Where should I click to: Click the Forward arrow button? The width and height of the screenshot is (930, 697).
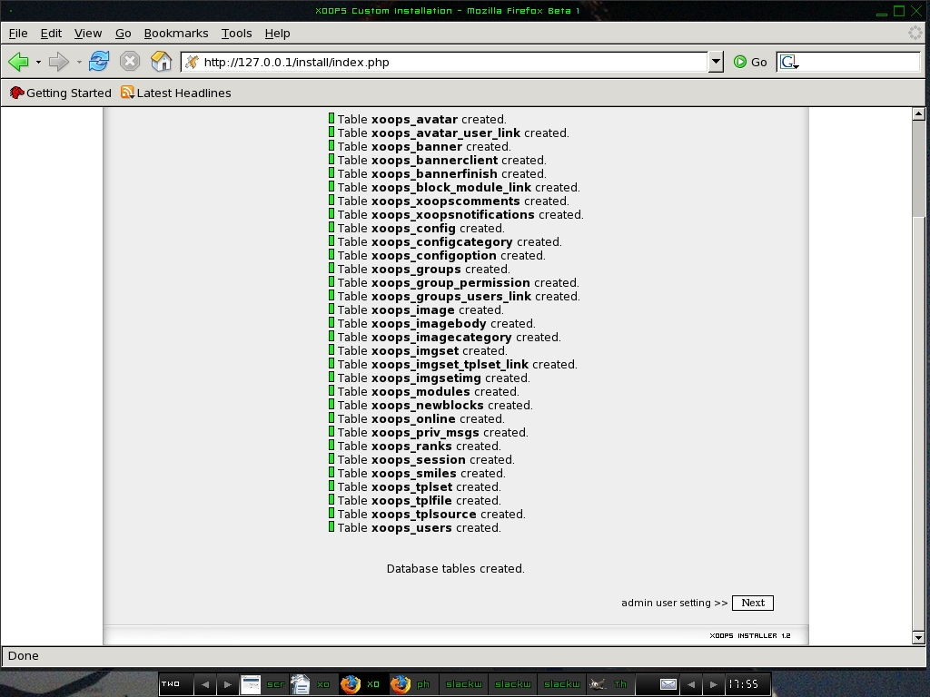59,62
